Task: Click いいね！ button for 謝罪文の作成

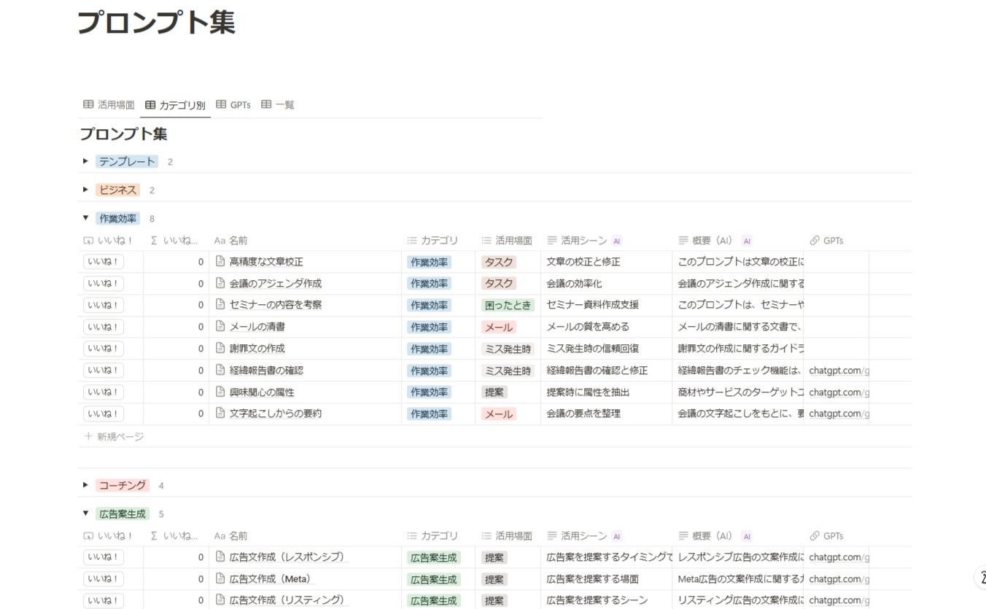Action: click(104, 349)
